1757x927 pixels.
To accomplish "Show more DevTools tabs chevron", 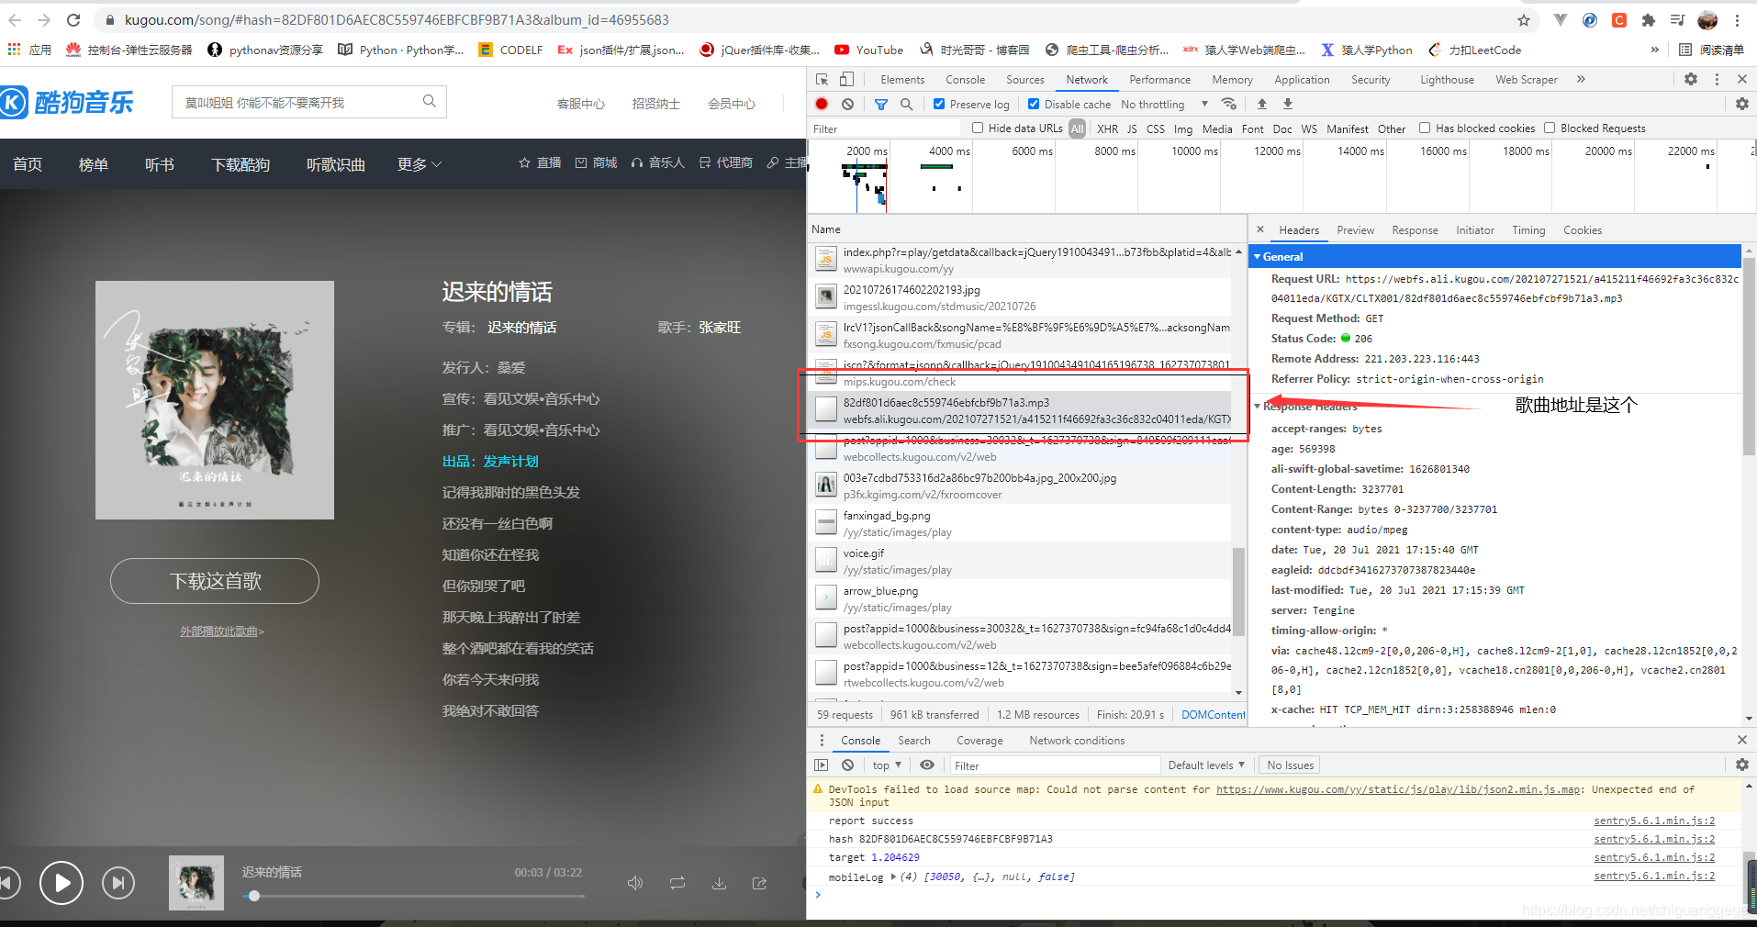I will [1581, 80].
